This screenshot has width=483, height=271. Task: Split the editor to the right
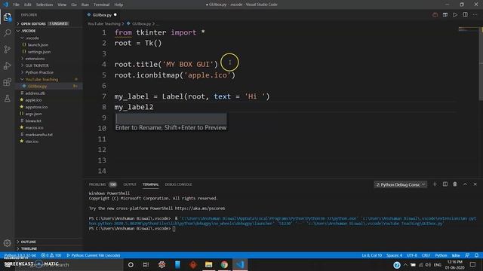pos(465,15)
